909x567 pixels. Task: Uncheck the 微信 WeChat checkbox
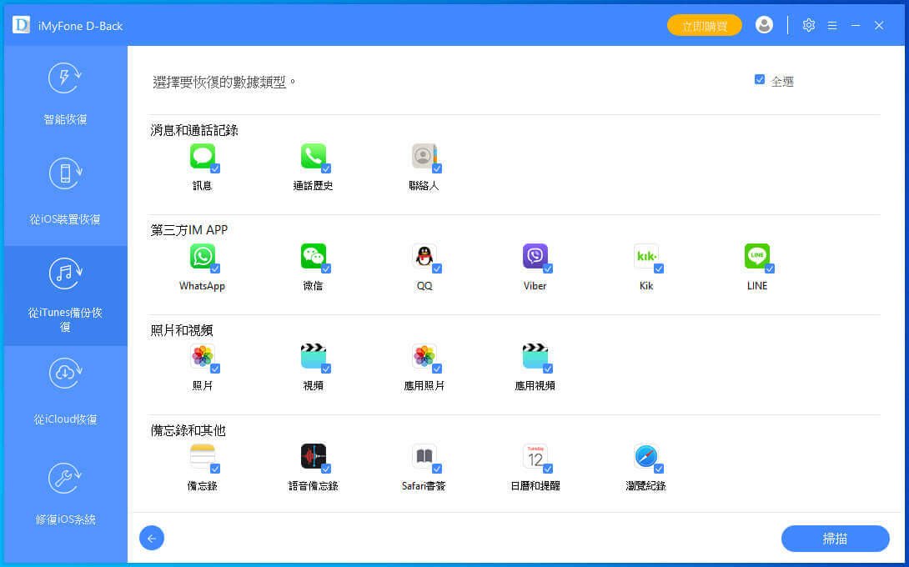[x=326, y=268]
